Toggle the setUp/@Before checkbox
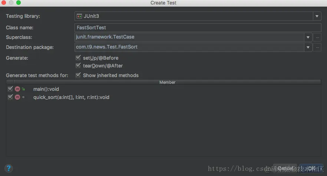Image resolution: width=327 pixels, height=176 pixels. pos(78,57)
